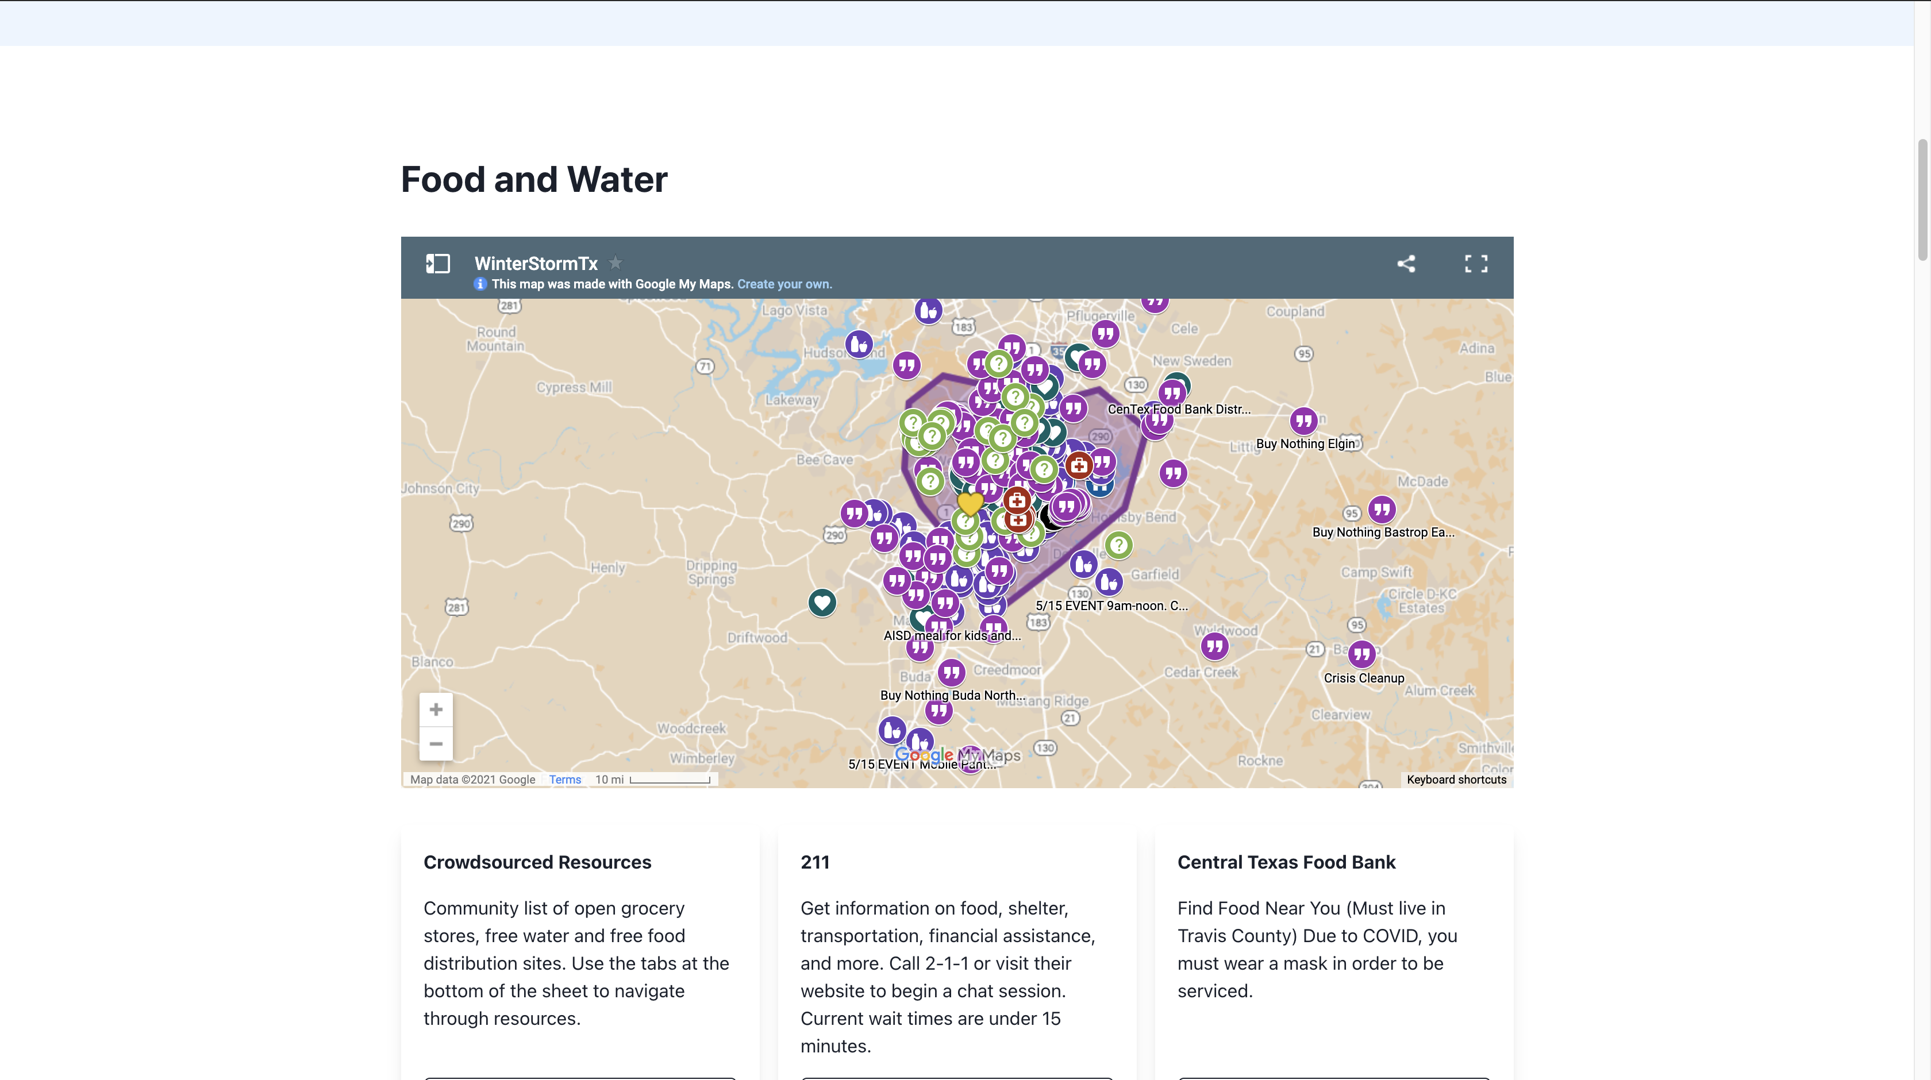This screenshot has height=1080, width=1931.
Task: Click the red medical marker beside route 290
Action: pyautogui.click(x=1079, y=466)
